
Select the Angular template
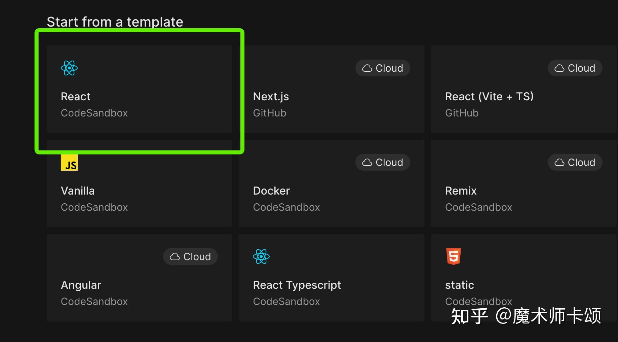tap(139, 278)
